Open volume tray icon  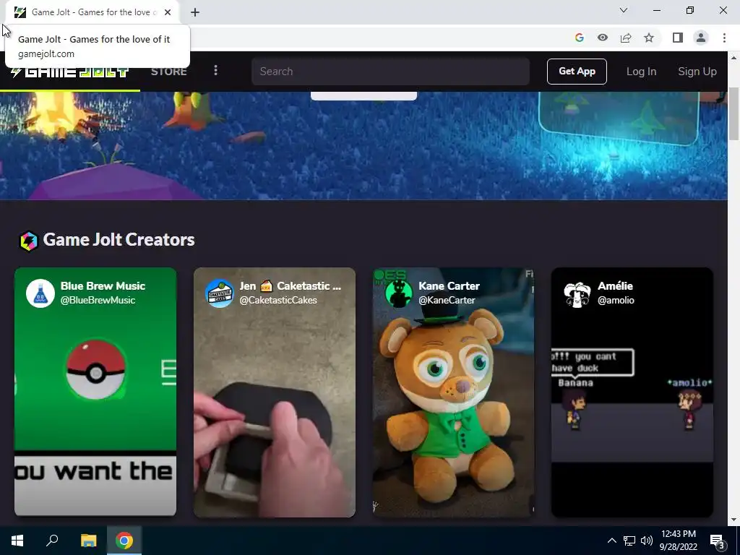click(647, 541)
